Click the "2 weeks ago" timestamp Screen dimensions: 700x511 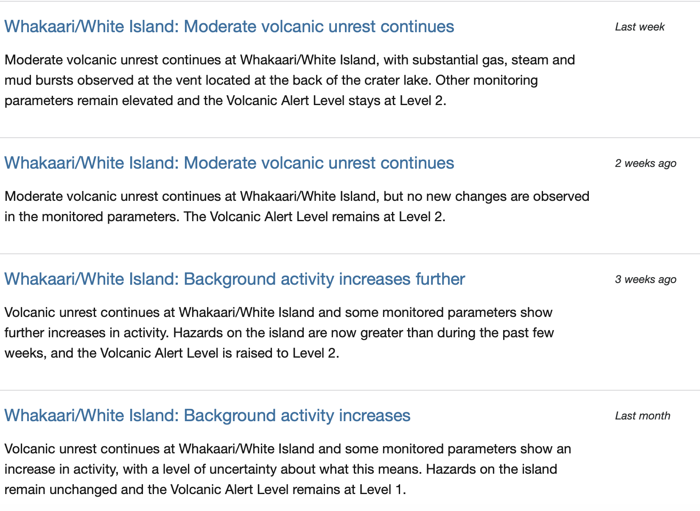[x=646, y=164]
